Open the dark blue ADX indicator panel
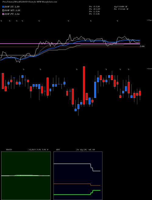Viewport: 152px width, 200px height. click(x=78, y=176)
